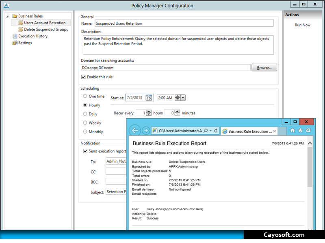
Task: Click the Business Rule Execution Report heading
Action: pyautogui.click(x=169, y=143)
